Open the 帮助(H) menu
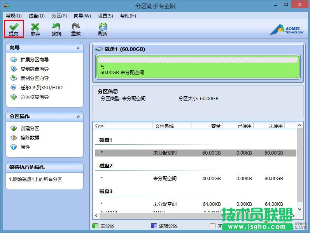 (x=128, y=16)
